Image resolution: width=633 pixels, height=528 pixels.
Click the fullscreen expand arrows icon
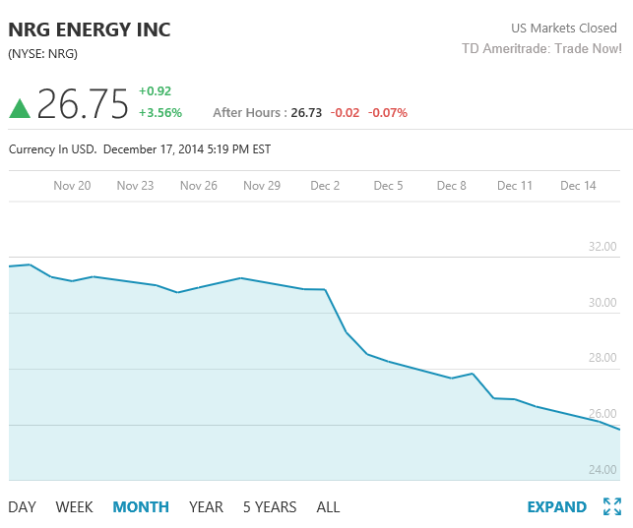[x=611, y=507]
